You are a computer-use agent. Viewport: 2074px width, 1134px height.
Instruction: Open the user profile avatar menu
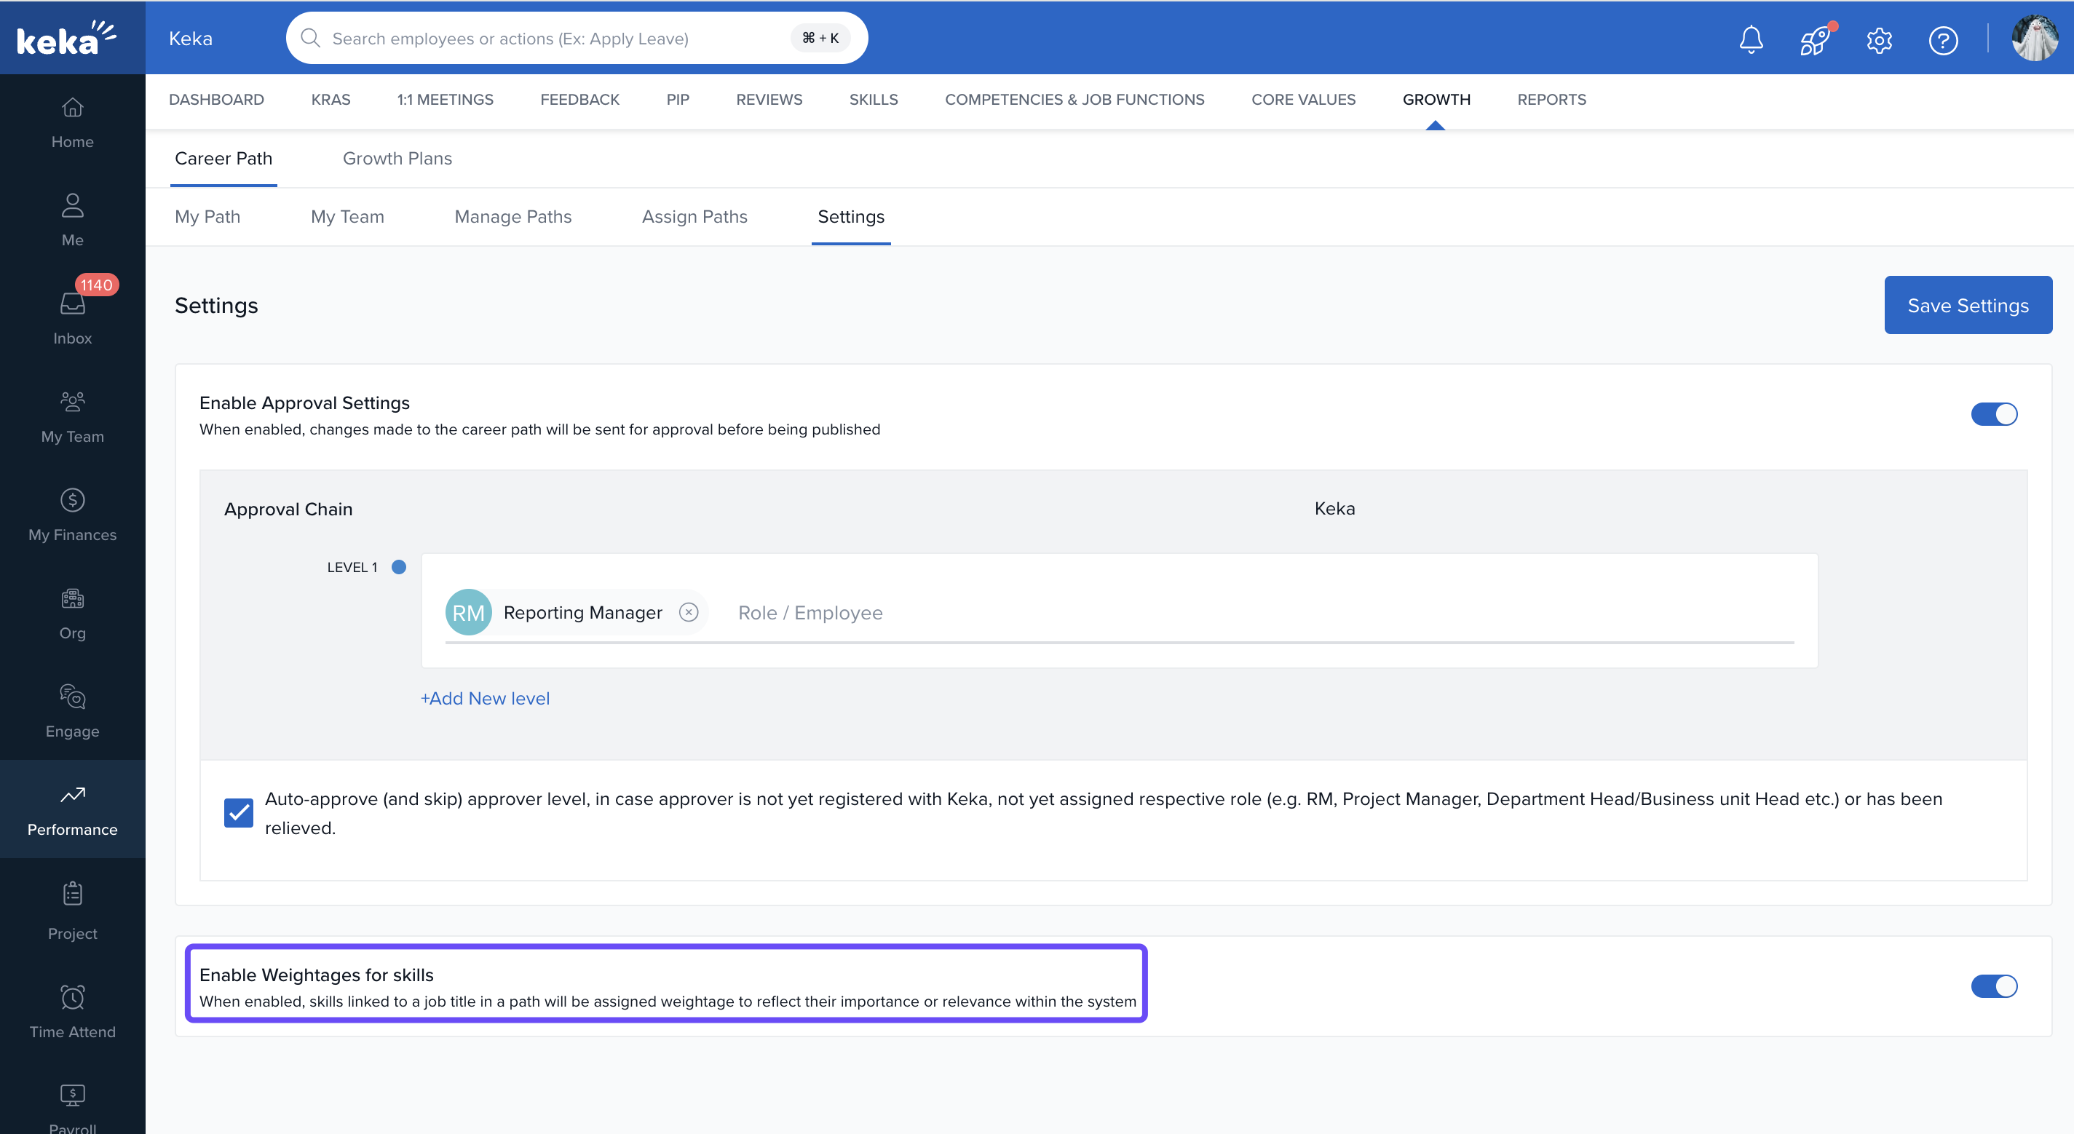pyautogui.click(x=2035, y=38)
